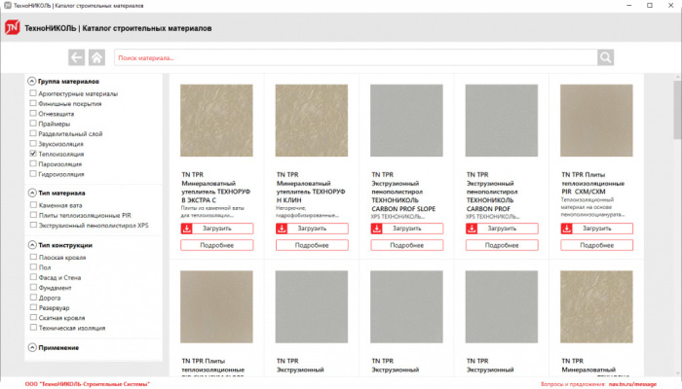The image size is (682, 389).
Task: Tick the Пол checkbox
Action: click(33, 267)
